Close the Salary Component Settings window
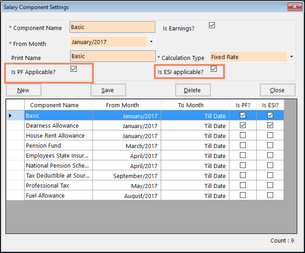 pyautogui.click(x=295, y=7)
